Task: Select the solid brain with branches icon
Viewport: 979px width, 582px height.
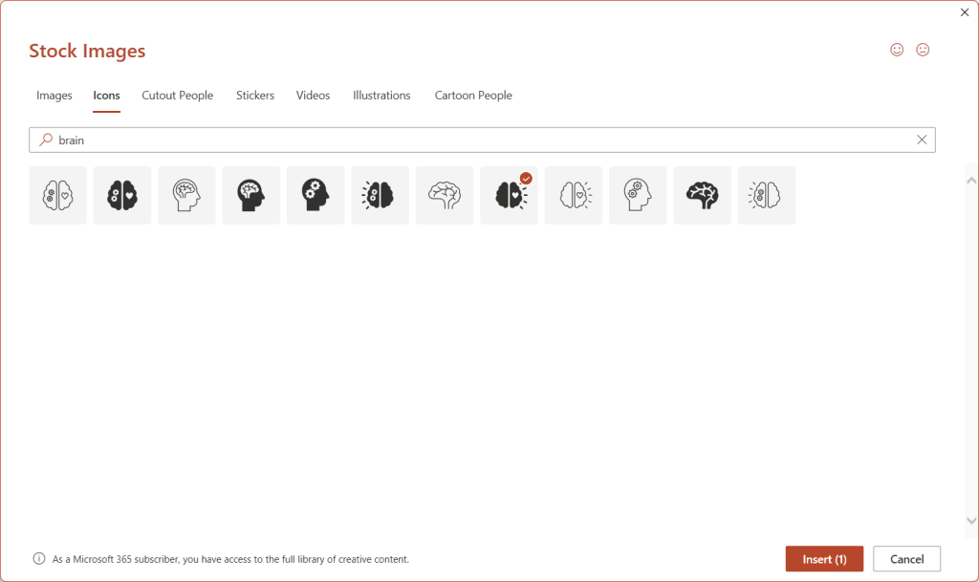Action: [702, 195]
